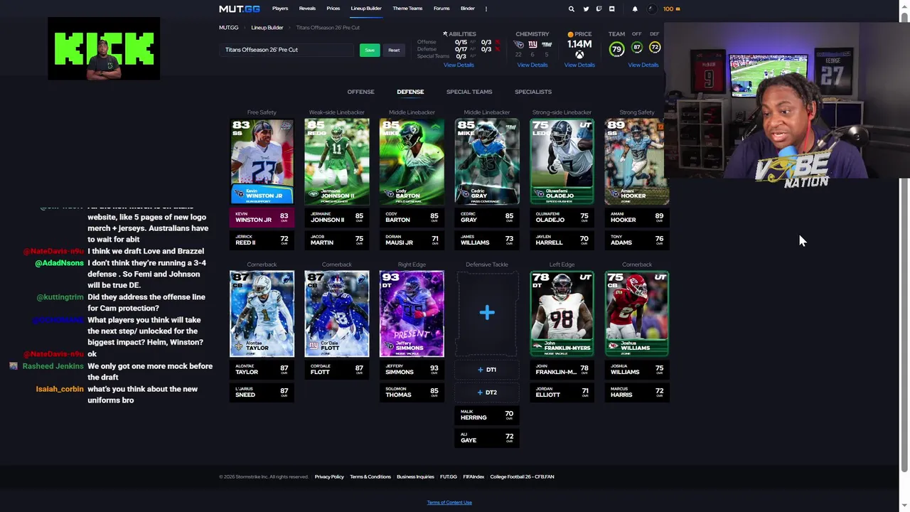This screenshot has height=512, width=910.
Task: Open View Details under Team ratings
Action: pos(643,65)
